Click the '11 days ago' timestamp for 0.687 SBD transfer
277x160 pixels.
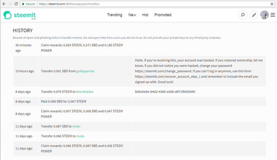pyautogui.click(x=24, y=126)
